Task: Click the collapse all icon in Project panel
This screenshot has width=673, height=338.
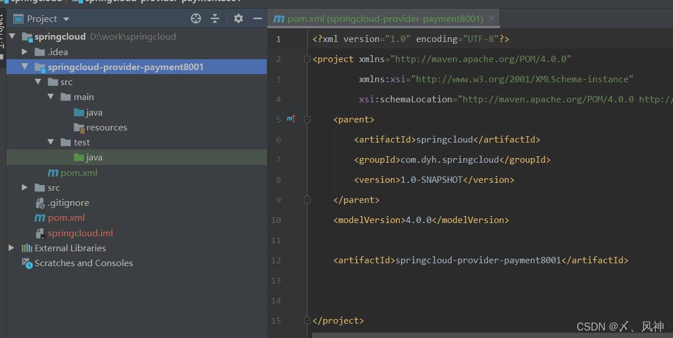Action: pos(215,18)
